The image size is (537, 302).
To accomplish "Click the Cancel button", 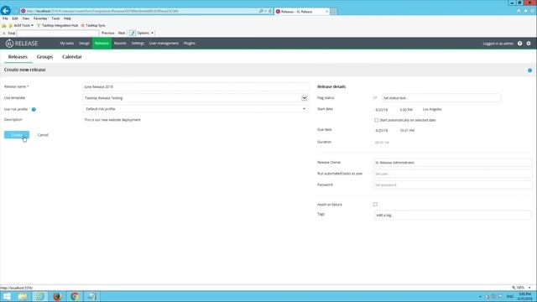I will tap(43, 135).
